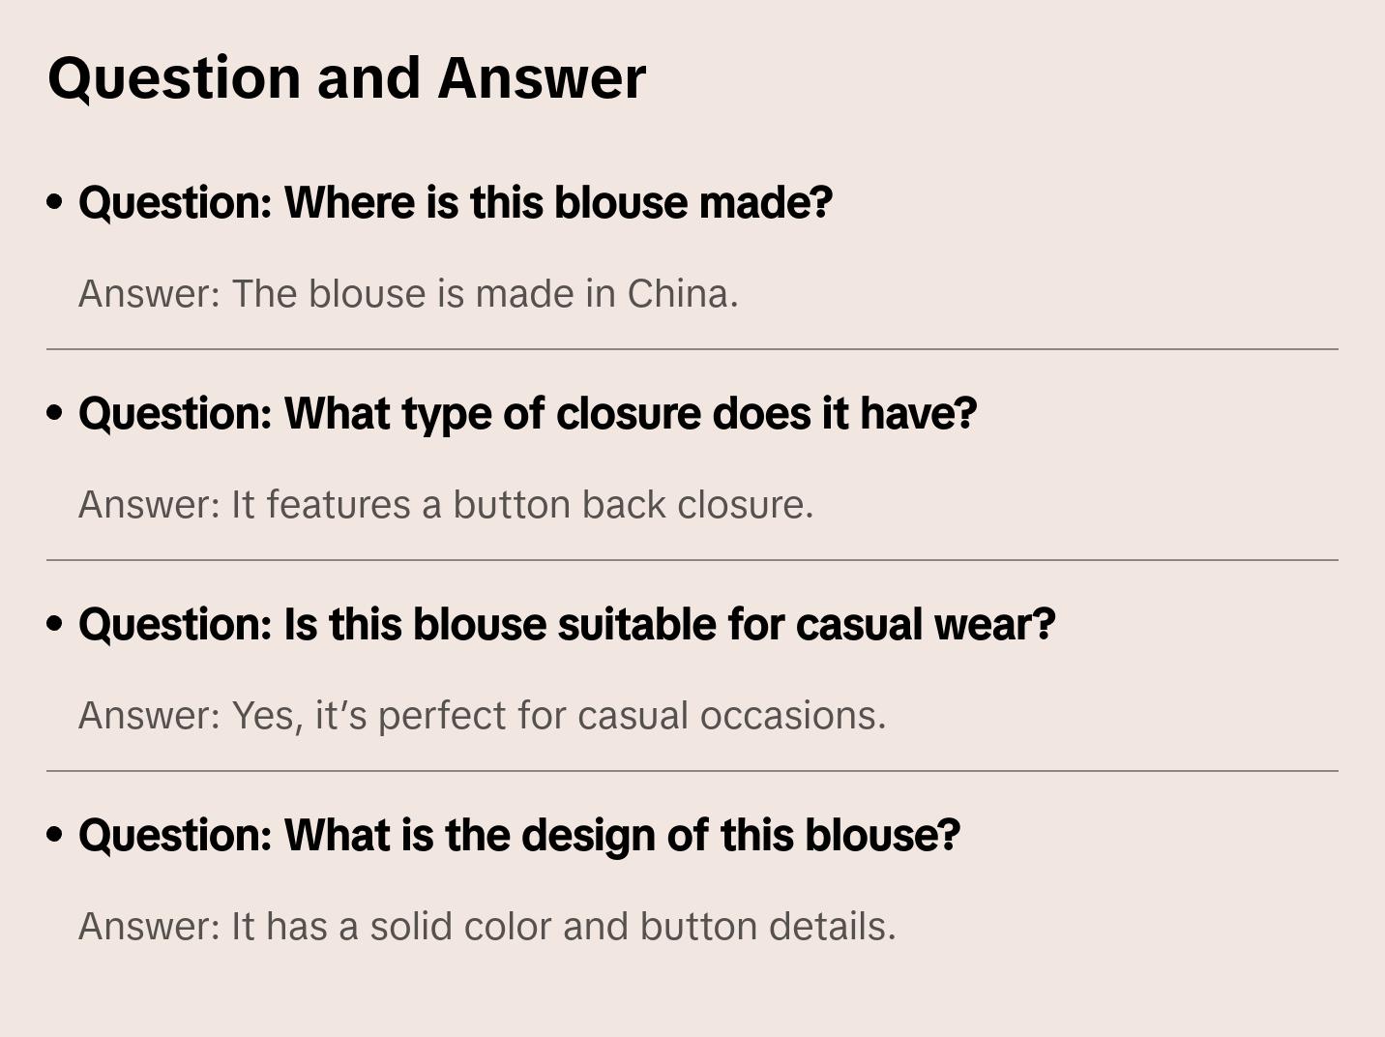The image size is (1385, 1037).
Task: Click the bullet beside "Where is this blouse made?"
Action: (55, 203)
